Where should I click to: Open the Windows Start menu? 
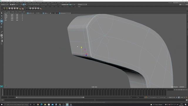[x=2, y=105]
